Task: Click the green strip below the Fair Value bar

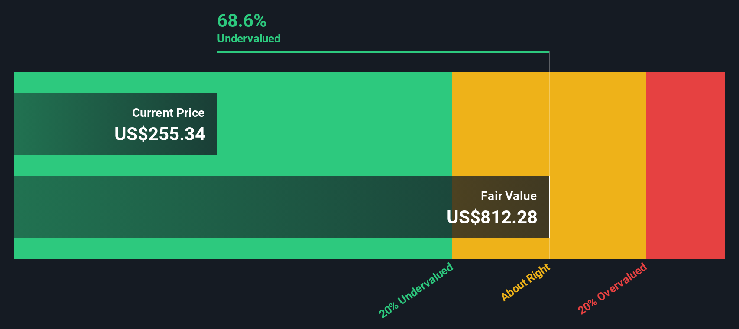Action: pos(217,248)
